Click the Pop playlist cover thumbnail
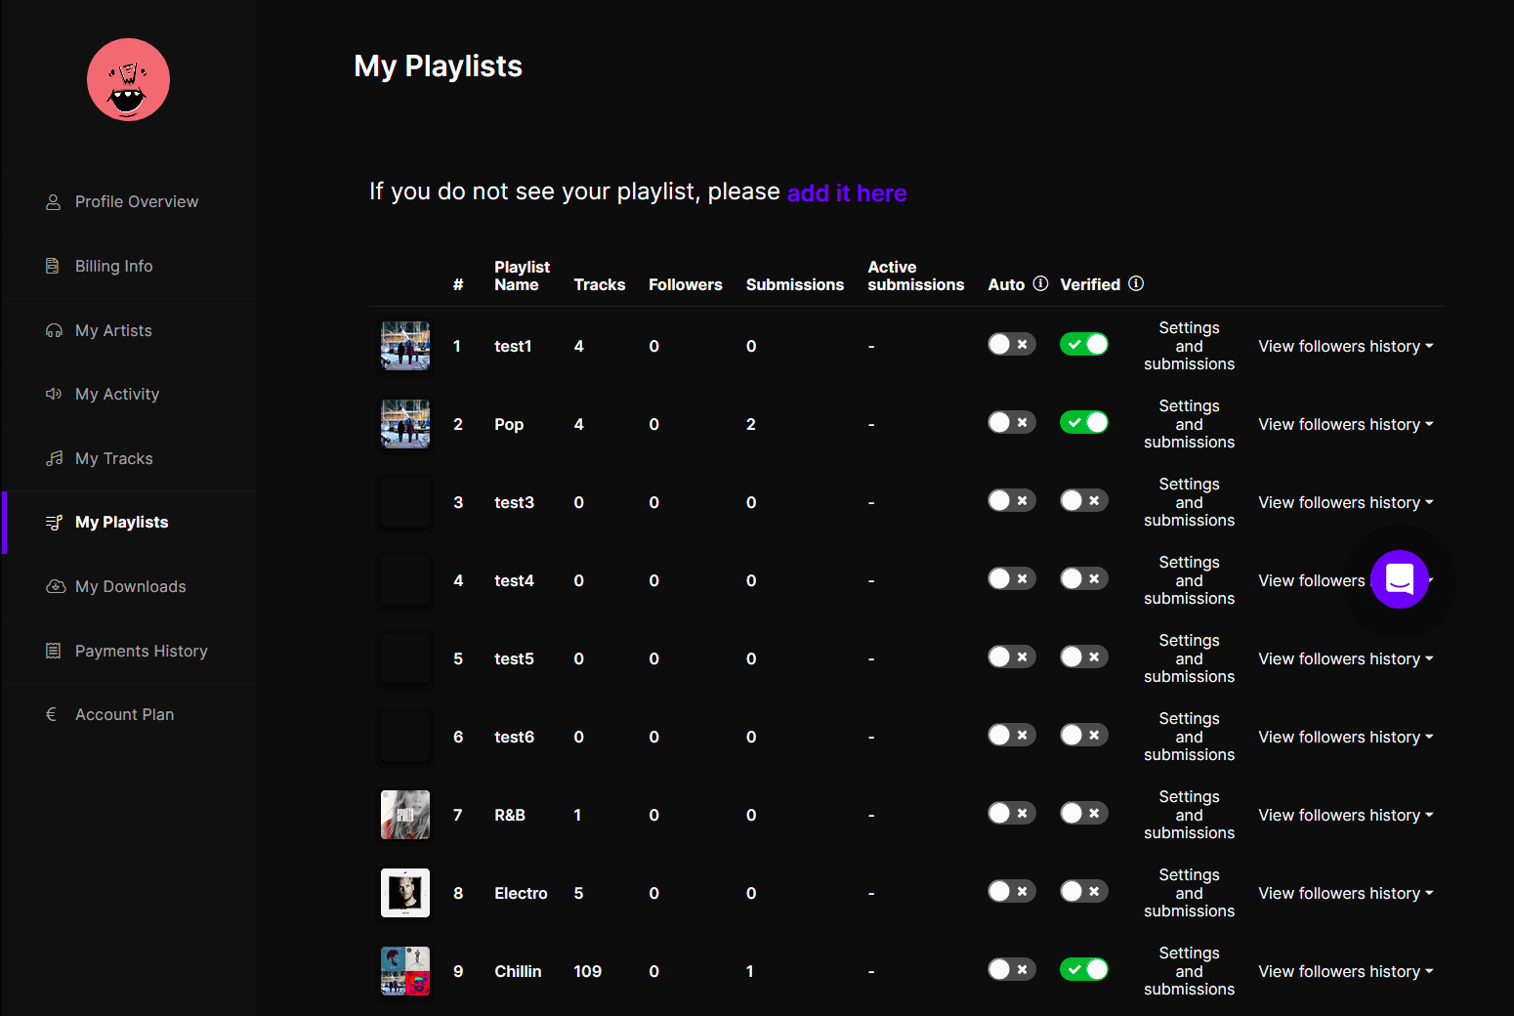Screen dimensions: 1514x1016 click(x=405, y=424)
